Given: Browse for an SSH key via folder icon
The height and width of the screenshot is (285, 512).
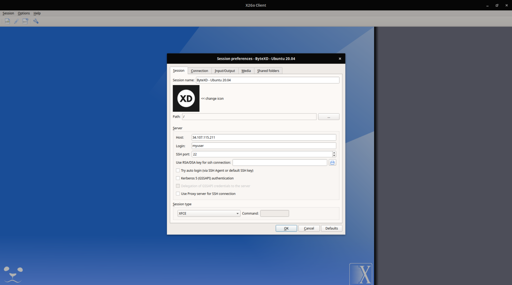Looking at the screenshot, I should pyautogui.click(x=332, y=162).
